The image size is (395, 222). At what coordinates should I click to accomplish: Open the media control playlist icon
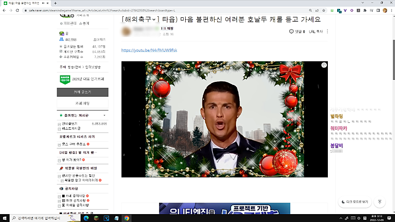pos(371,10)
